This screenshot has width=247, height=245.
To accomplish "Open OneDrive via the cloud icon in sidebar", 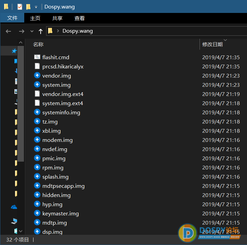I will coord(14,207).
